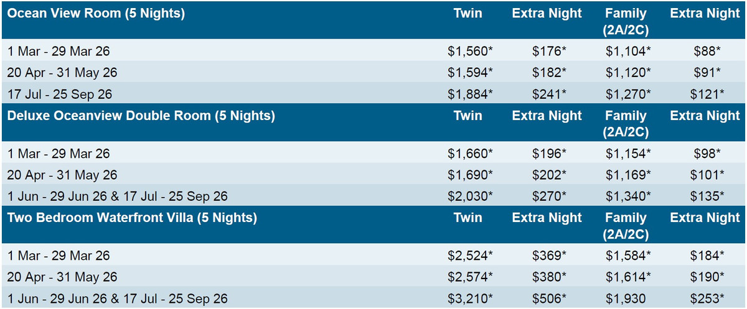The height and width of the screenshot is (309, 747).
Task: Select the $3,210* villa twin price
Action: point(470,299)
